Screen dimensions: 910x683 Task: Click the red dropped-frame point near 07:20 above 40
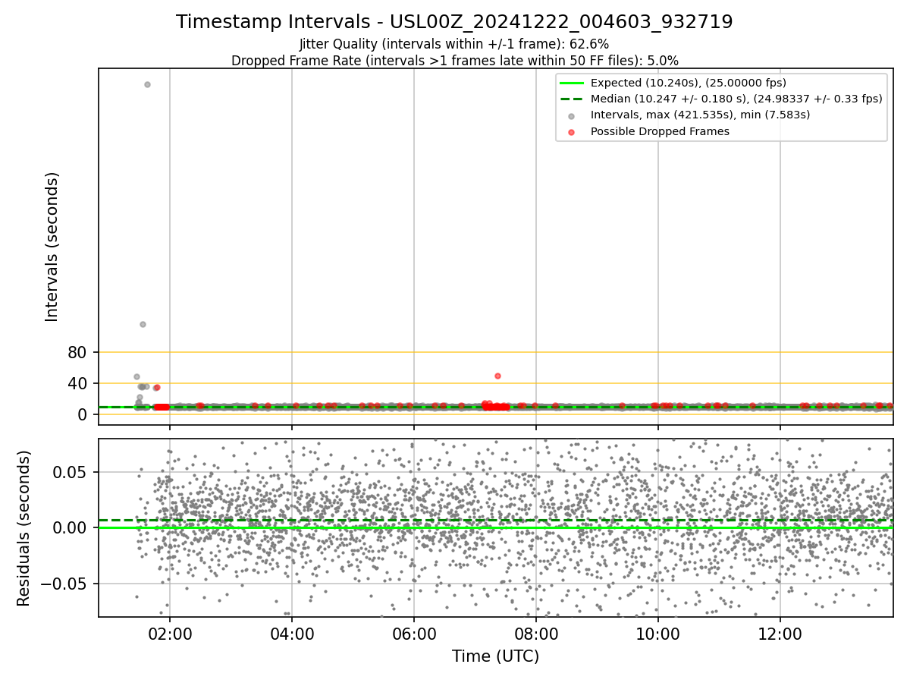tap(497, 376)
